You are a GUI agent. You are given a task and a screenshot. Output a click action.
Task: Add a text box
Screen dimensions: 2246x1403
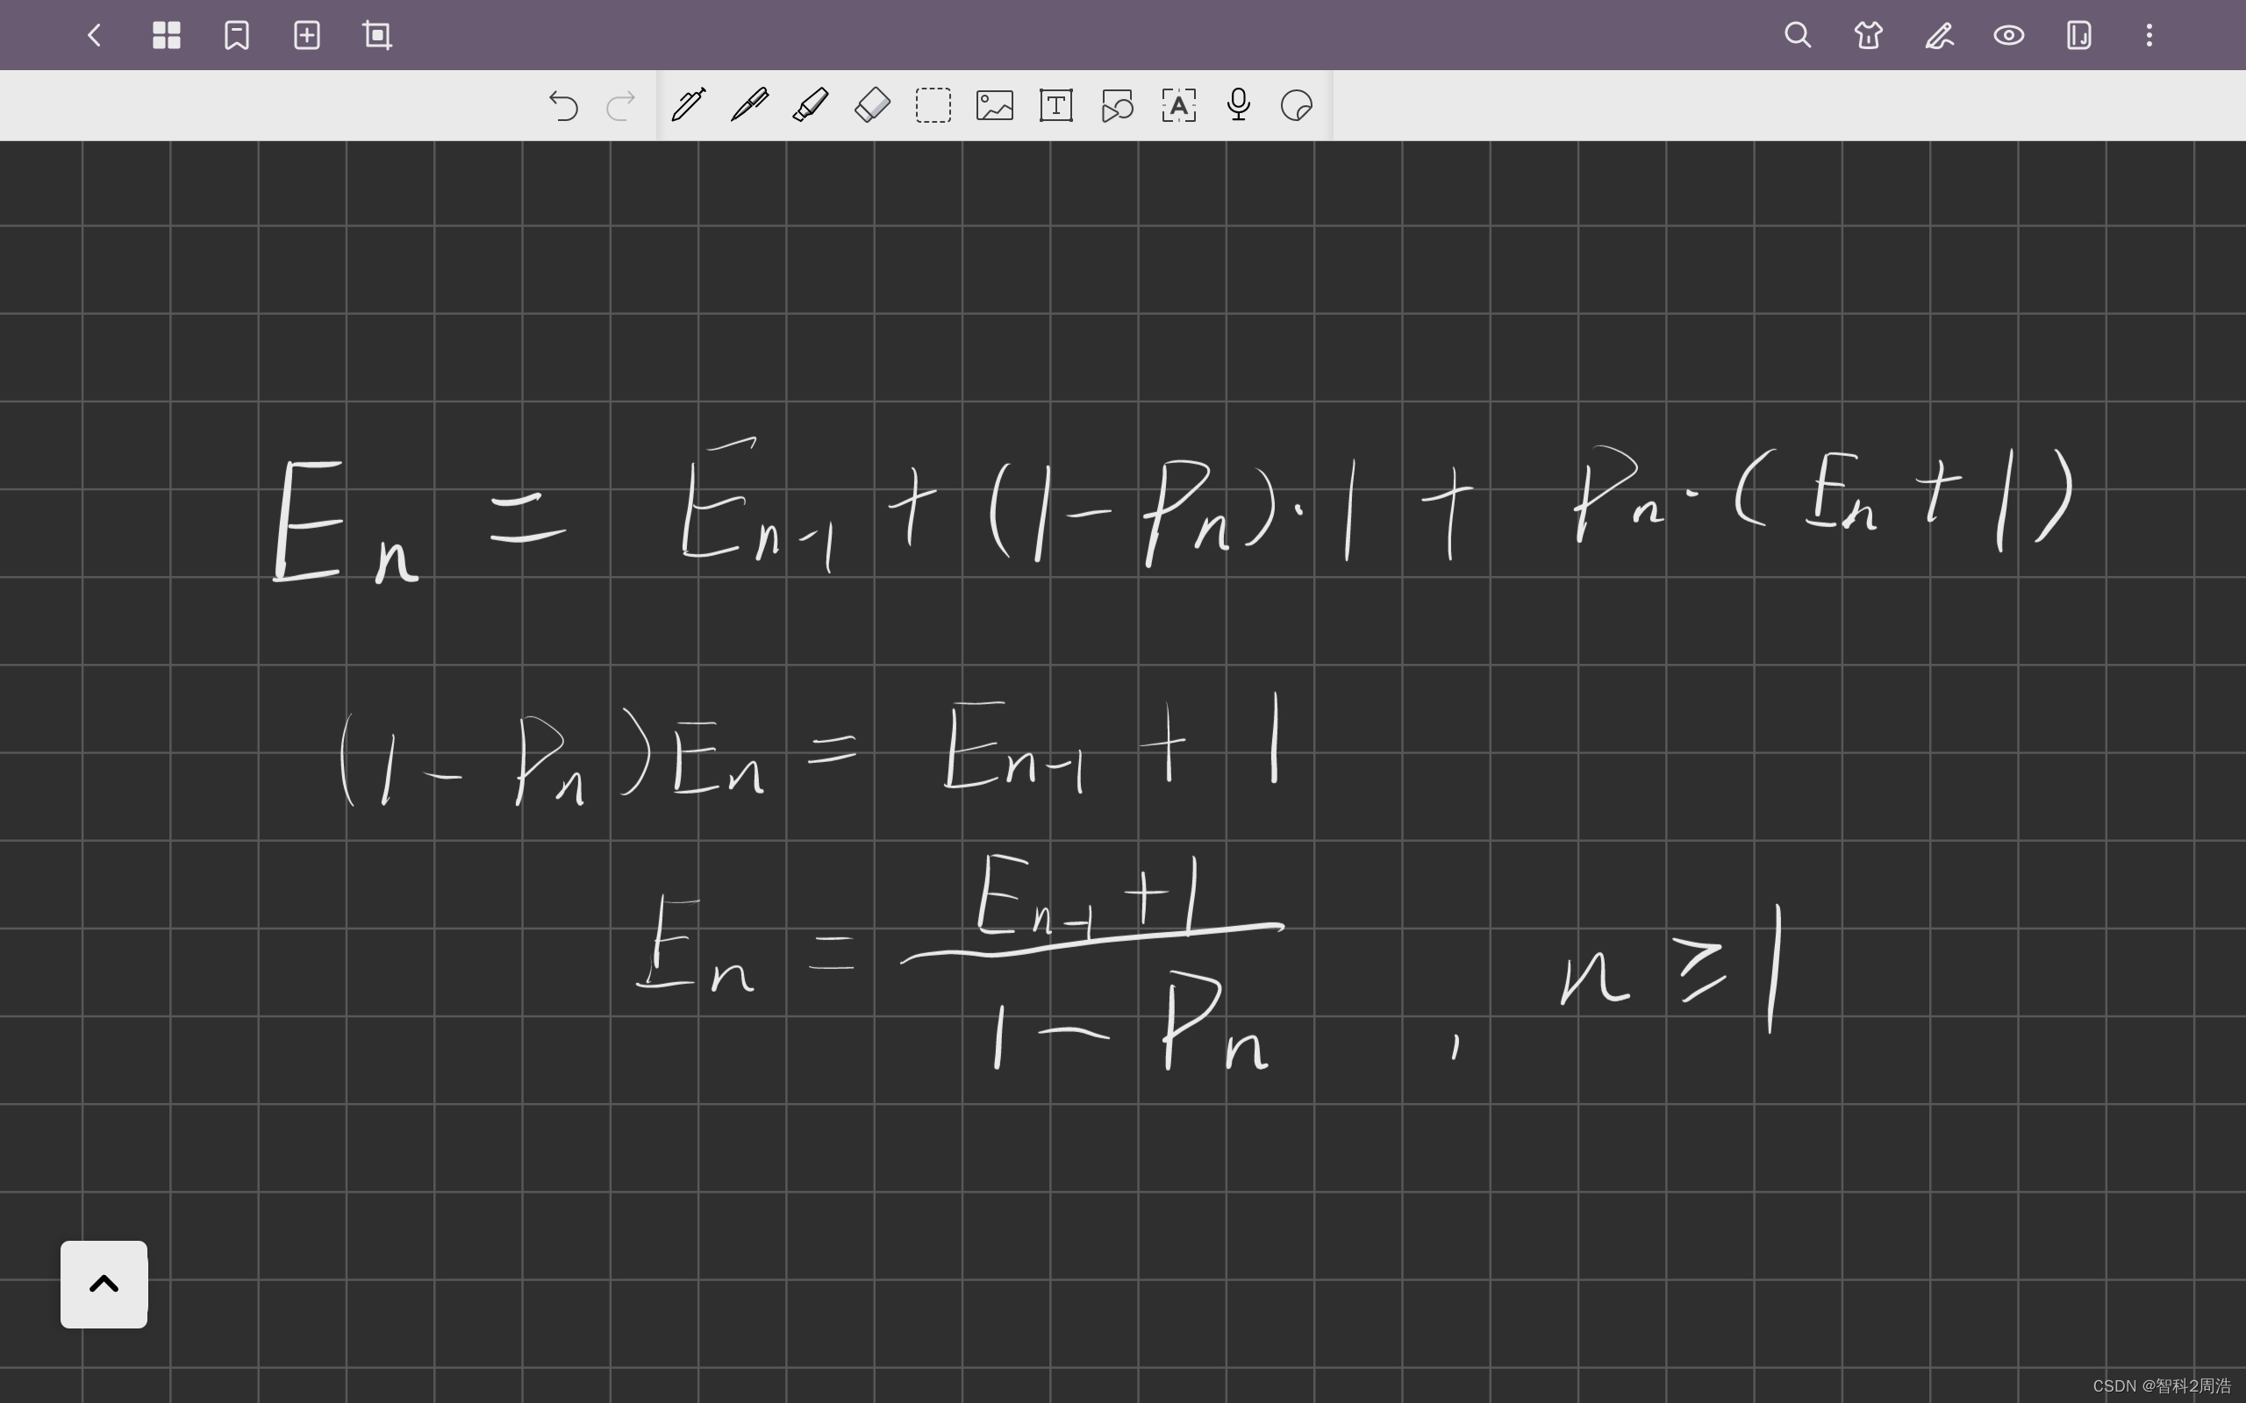click(x=1055, y=105)
